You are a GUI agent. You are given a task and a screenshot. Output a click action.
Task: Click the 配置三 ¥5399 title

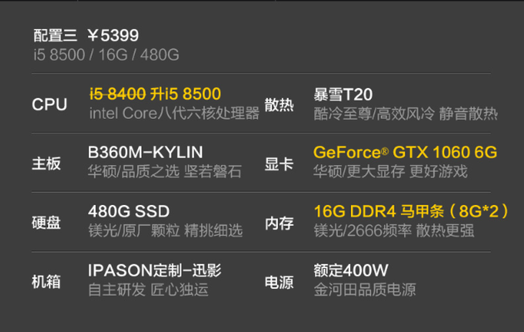coord(86,35)
